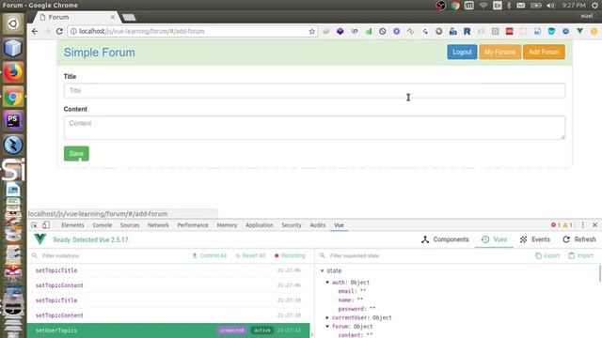This screenshot has width=602, height=338.
Task: Click Refresh in Vue devtools
Action: tap(579, 239)
